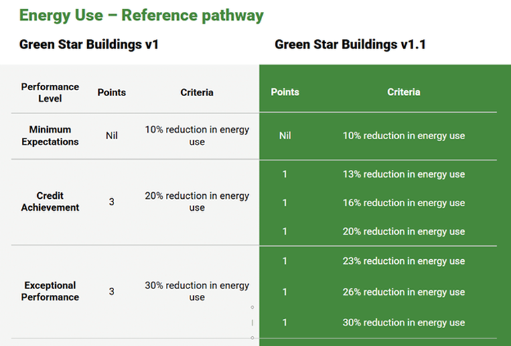This screenshot has width=511, height=346.
Task: Select the 'Green Star Buildings v1' heading
Action: 89,45
